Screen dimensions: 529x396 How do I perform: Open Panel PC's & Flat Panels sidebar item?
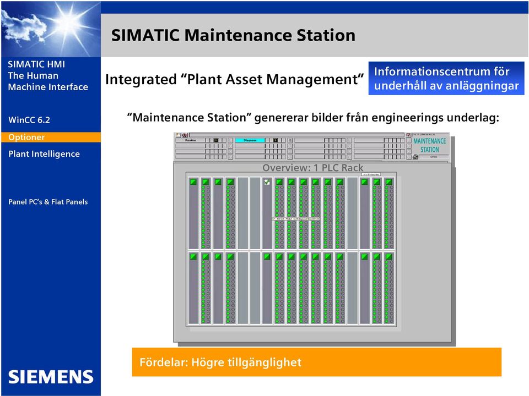click(48, 202)
